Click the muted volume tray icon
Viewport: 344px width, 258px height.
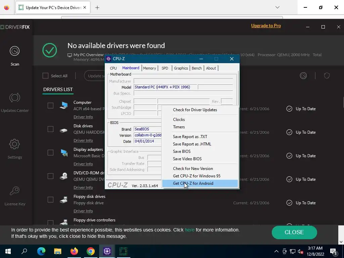tap(300, 251)
